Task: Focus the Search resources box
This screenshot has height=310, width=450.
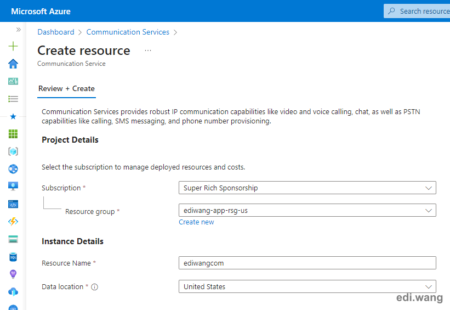Action: pyautogui.click(x=417, y=11)
